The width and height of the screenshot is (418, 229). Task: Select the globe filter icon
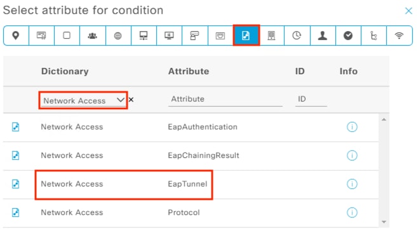coord(118,36)
